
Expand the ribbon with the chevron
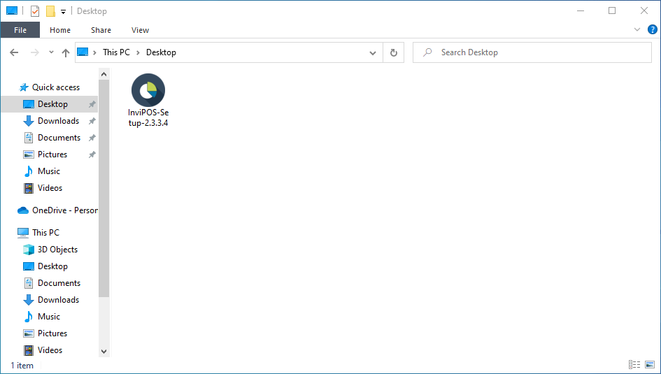[637, 29]
